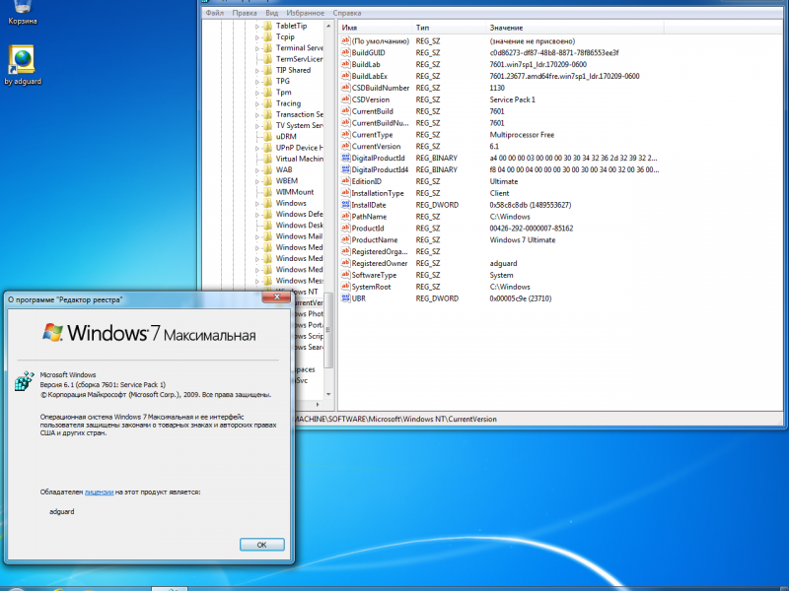The height and width of the screenshot is (591, 789).
Task: Expand the TabletTip tree node
Action: (x=257, y=27)
